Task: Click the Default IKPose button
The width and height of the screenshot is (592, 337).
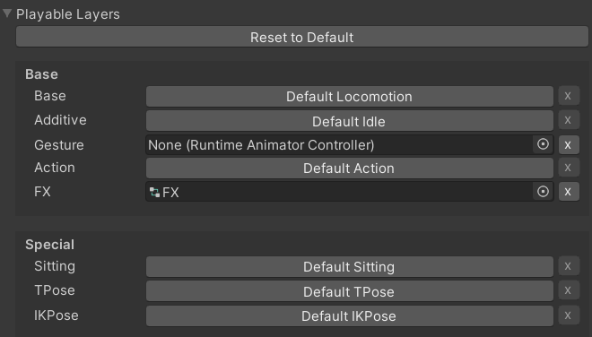Action: pyautogui.click(x=350, y=315)
